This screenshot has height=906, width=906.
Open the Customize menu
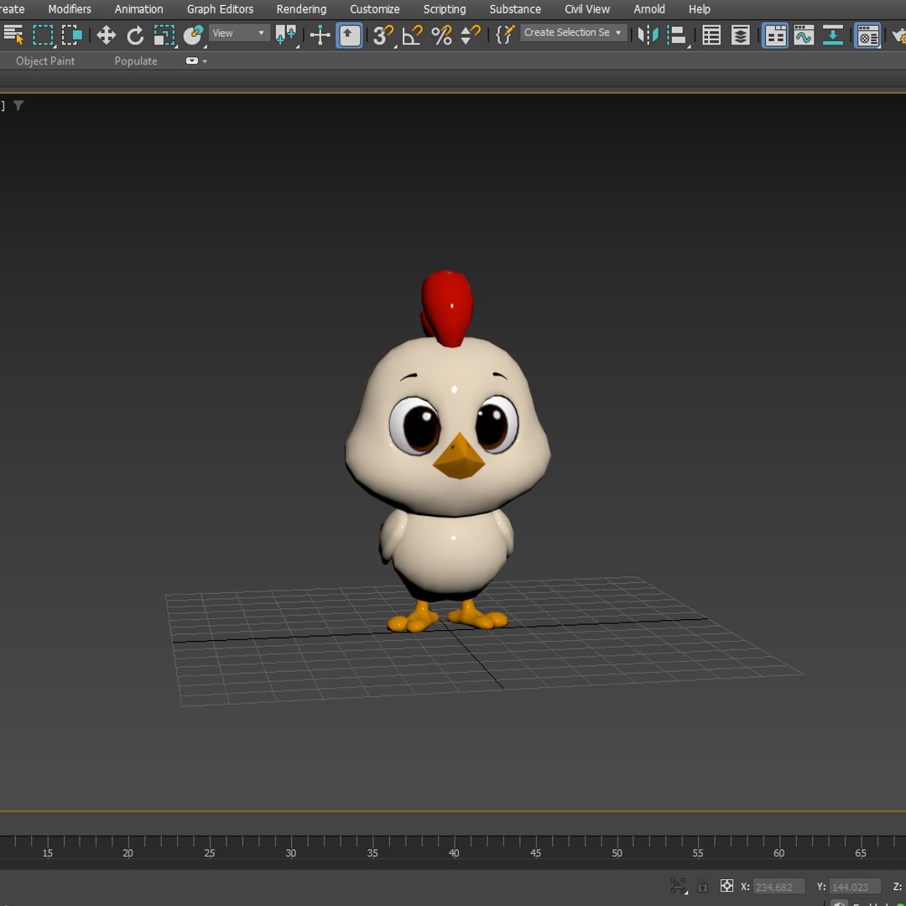(x=374, y=9)
